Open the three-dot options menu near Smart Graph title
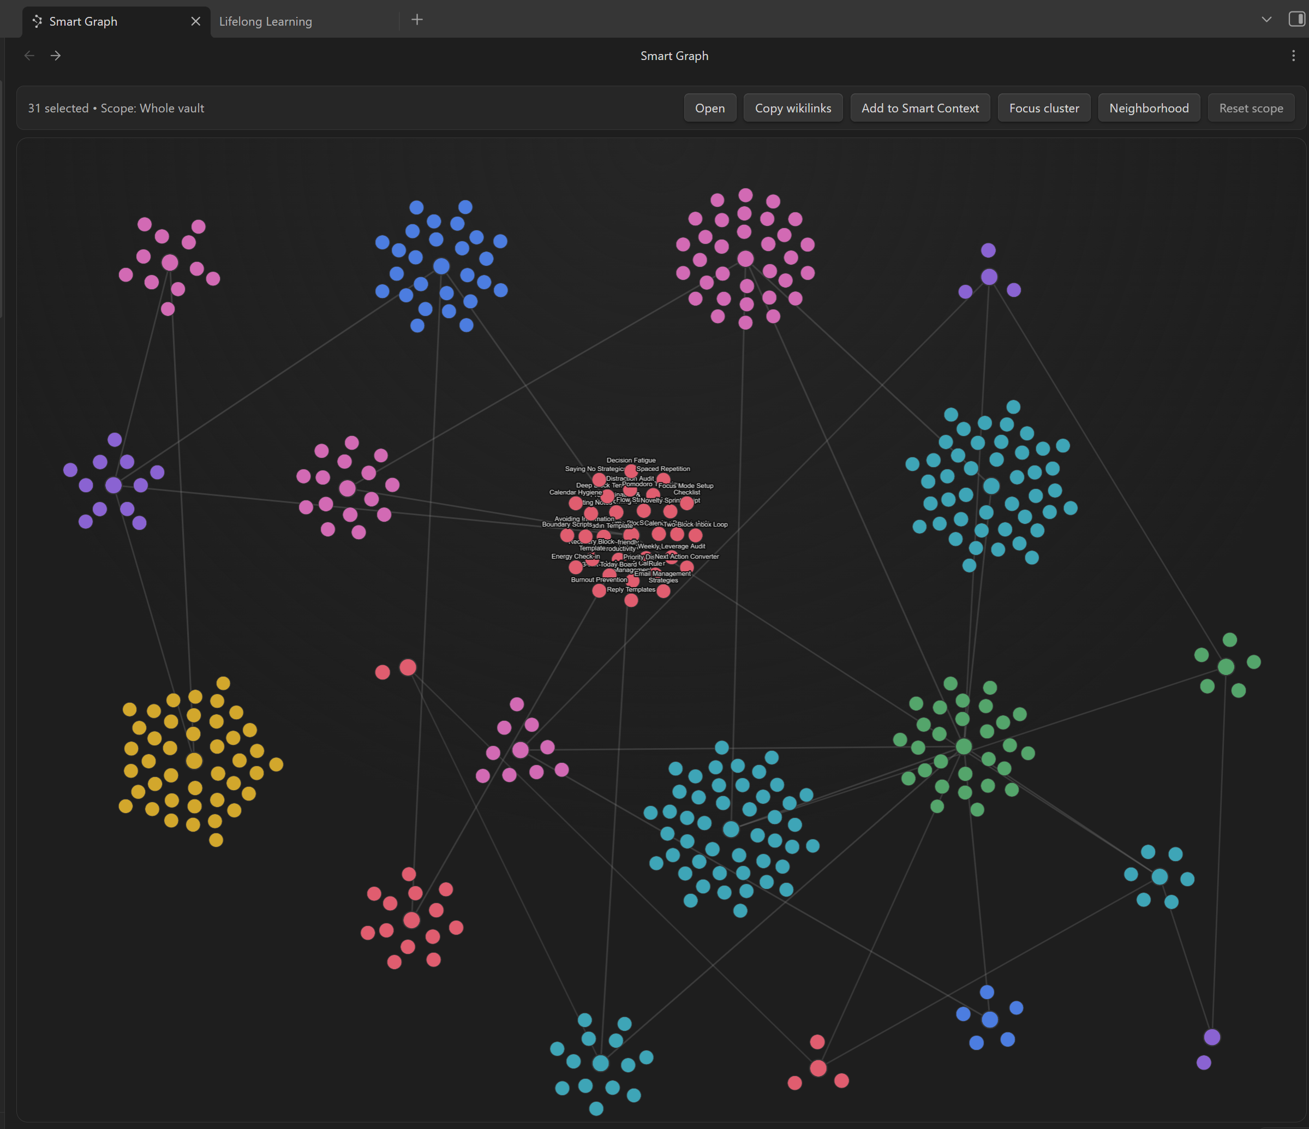Image resolution: width=1309 pixels, height=1129 pixels. (1293, 56)
